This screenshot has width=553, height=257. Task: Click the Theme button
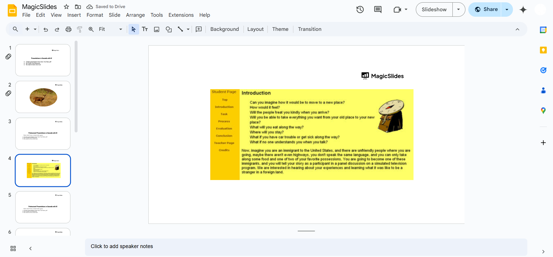[x=280, y=29]
